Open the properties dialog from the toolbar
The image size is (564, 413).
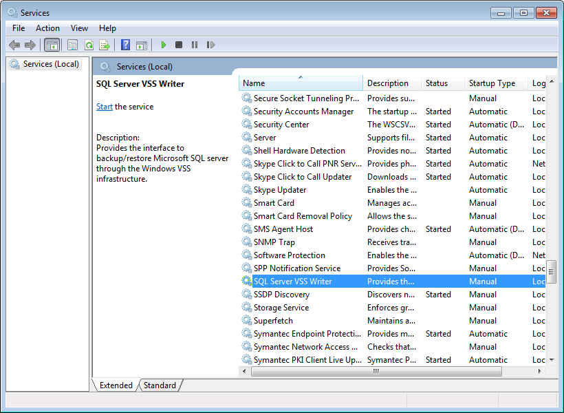click(x=72, y=45)
